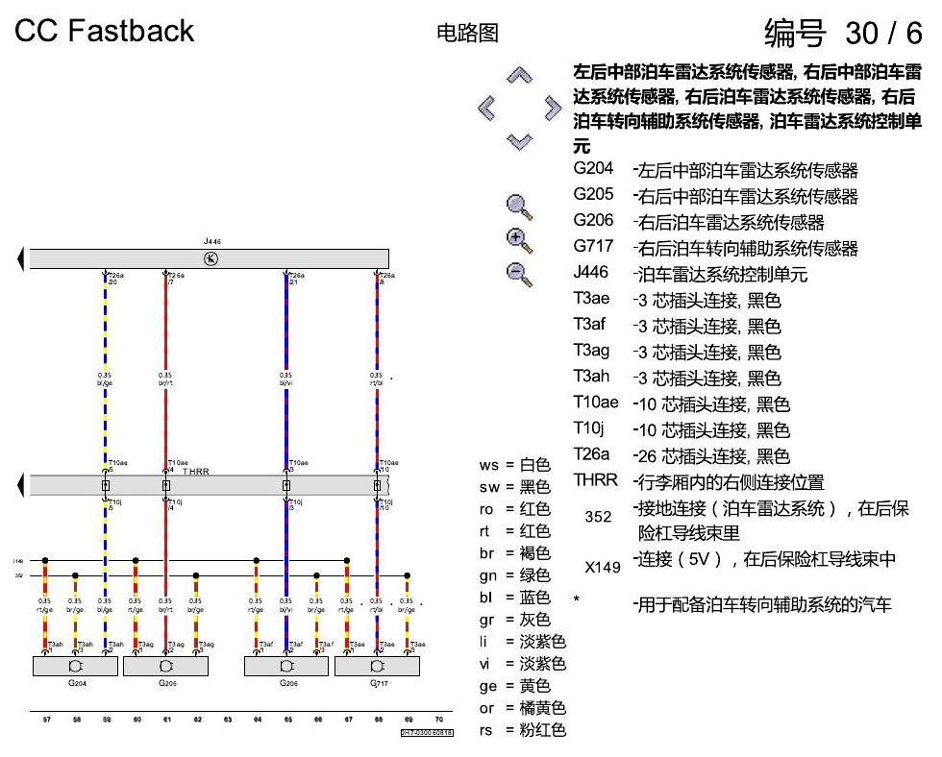Click the 352 ground connection legend entry
The height and width of the screenshot is (757, 942).
[x=747, y=520]
